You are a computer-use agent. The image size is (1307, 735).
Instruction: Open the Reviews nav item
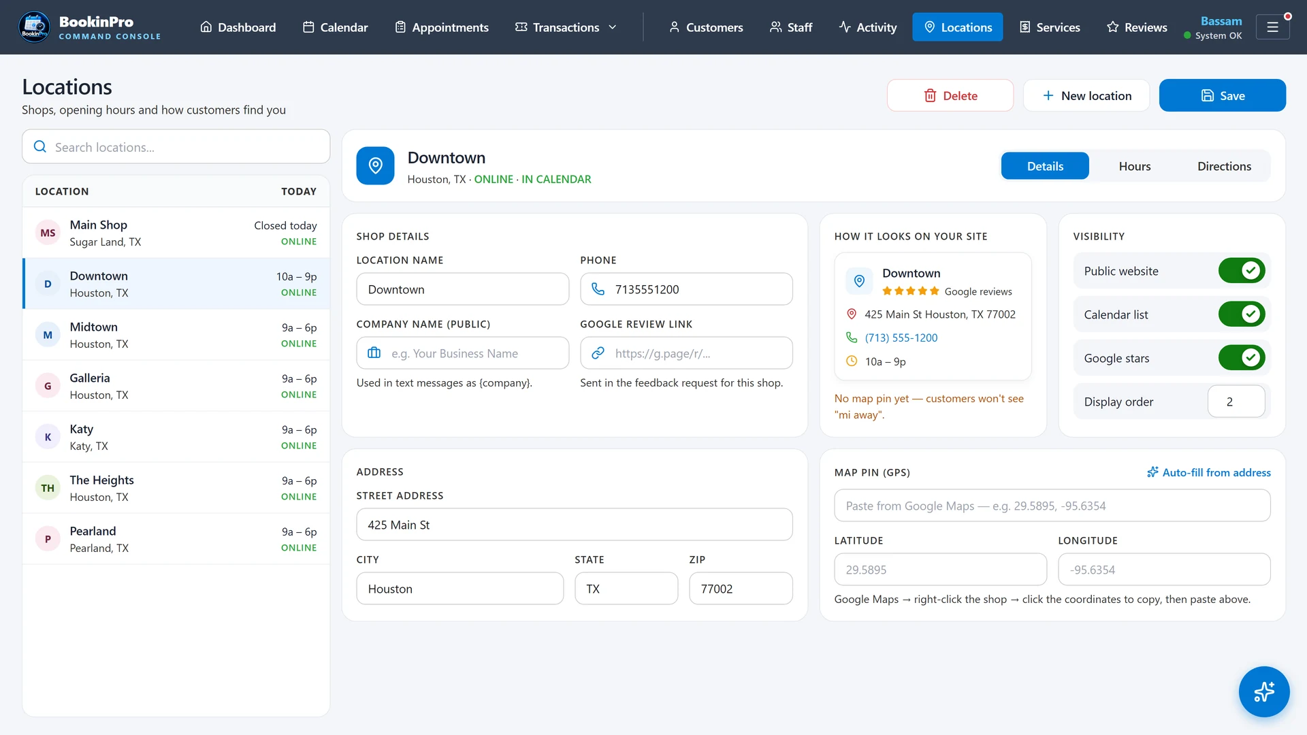tap(1137, 27)
